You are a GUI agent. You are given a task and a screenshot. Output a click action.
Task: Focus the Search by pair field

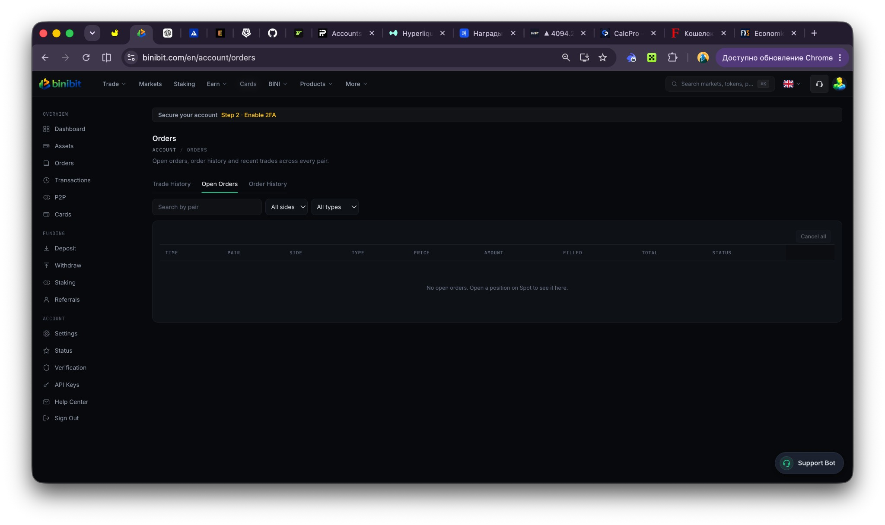coord(207,207)
